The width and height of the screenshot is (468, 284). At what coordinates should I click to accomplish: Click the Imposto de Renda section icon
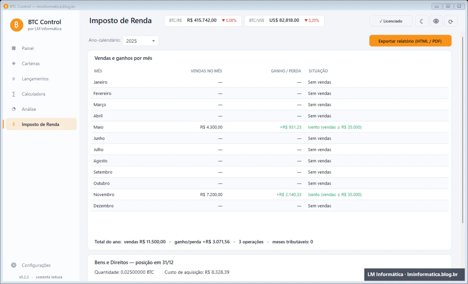(x=14, y=124)
